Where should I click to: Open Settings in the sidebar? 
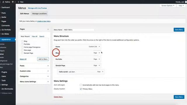click(x=5, y=85)
